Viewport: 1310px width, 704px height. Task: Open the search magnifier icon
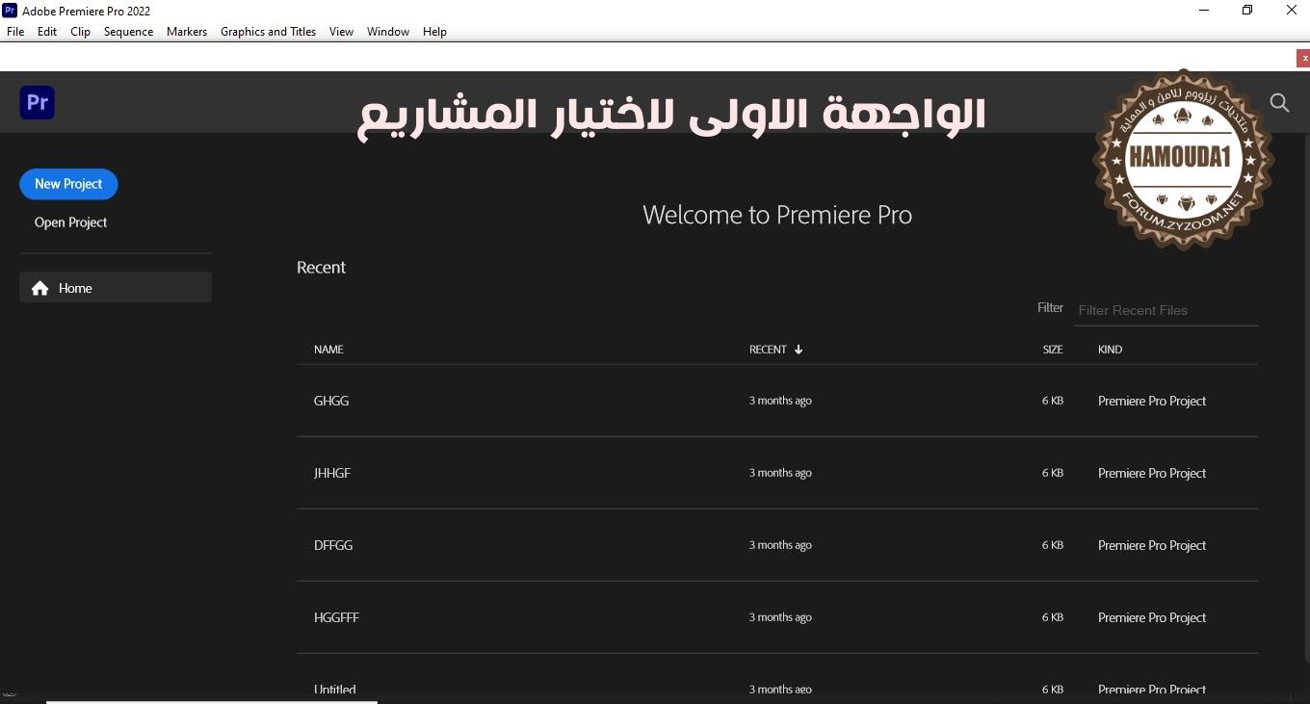pyautogui.click(x=1279, y=103)
